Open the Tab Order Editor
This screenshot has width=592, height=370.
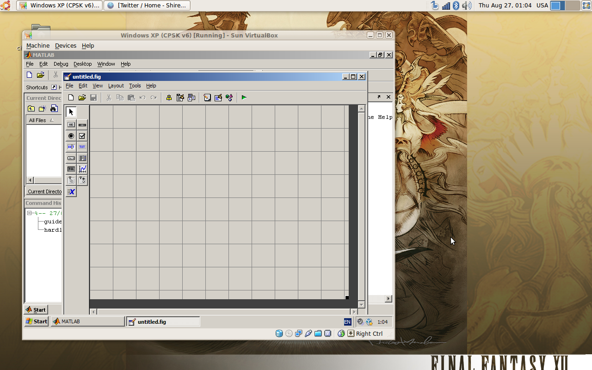click(x=191, y=98)
